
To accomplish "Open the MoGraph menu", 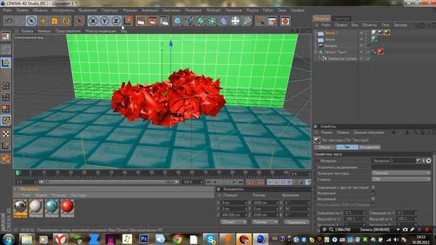I will (213, 10).
